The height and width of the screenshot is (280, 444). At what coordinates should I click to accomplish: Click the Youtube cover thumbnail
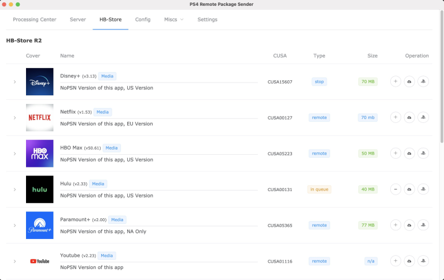tap(40, 262)
